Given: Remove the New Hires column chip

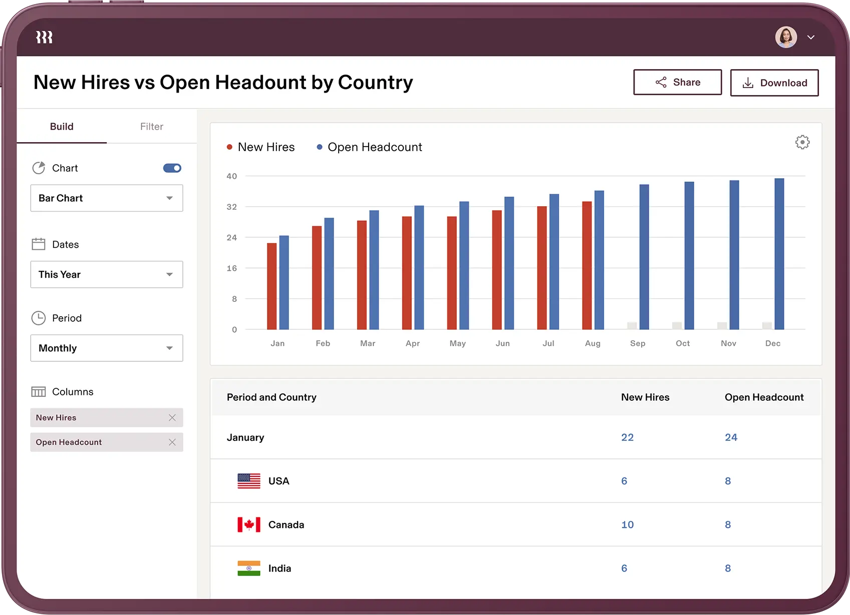Looking at the screenshot, I should 172,417.
